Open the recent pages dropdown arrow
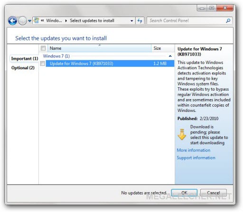The width and height of the screenshot is (243, 212). click(x=29, y=21)
